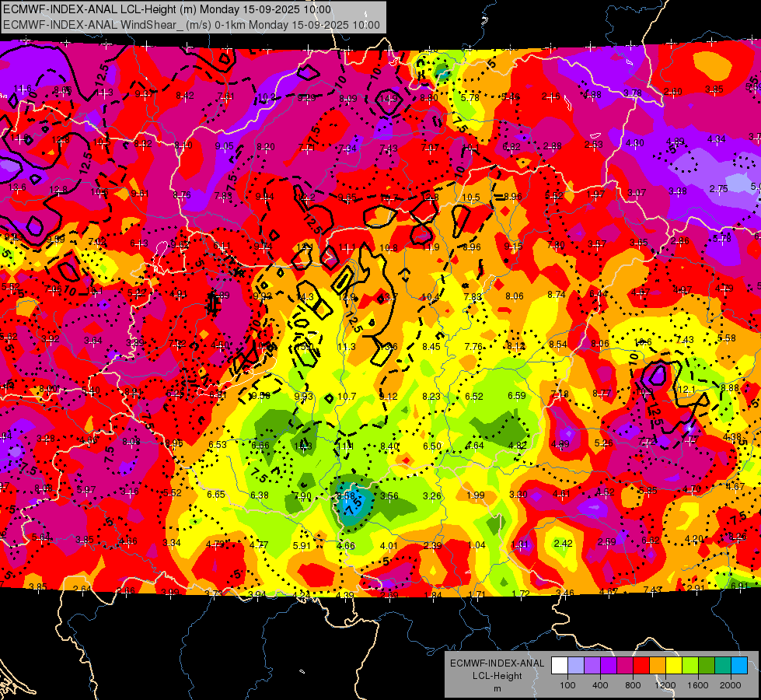Click the grid value 9.65

(347, 198)
